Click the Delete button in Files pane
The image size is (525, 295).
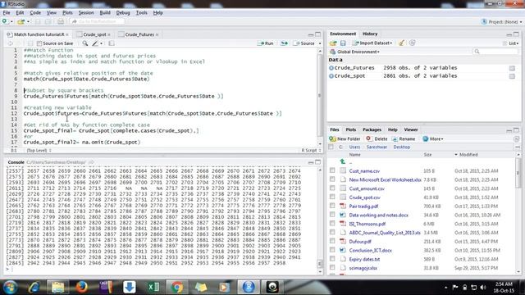tap(377, 138)
